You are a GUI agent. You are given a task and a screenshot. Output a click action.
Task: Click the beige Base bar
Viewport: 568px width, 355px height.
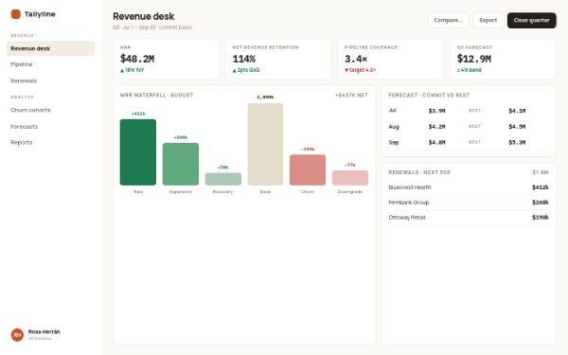click(x=265, y=144)
